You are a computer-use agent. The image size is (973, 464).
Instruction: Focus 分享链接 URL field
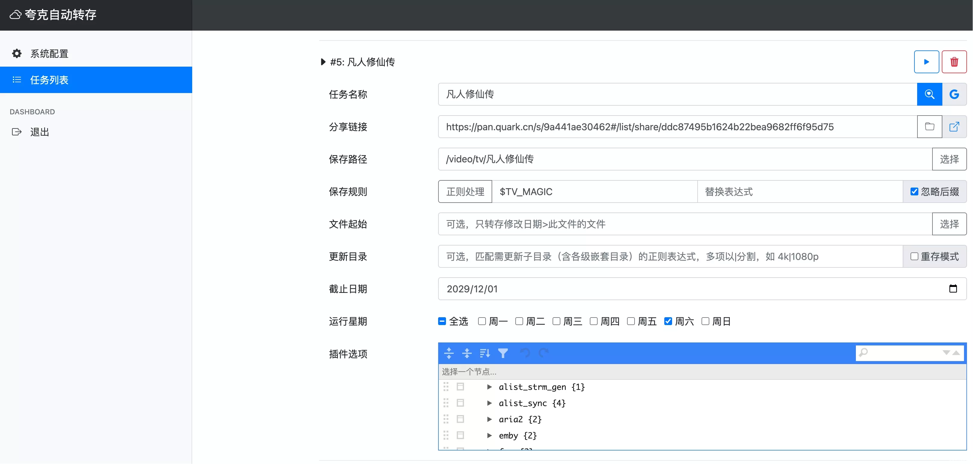click(677, 126)
